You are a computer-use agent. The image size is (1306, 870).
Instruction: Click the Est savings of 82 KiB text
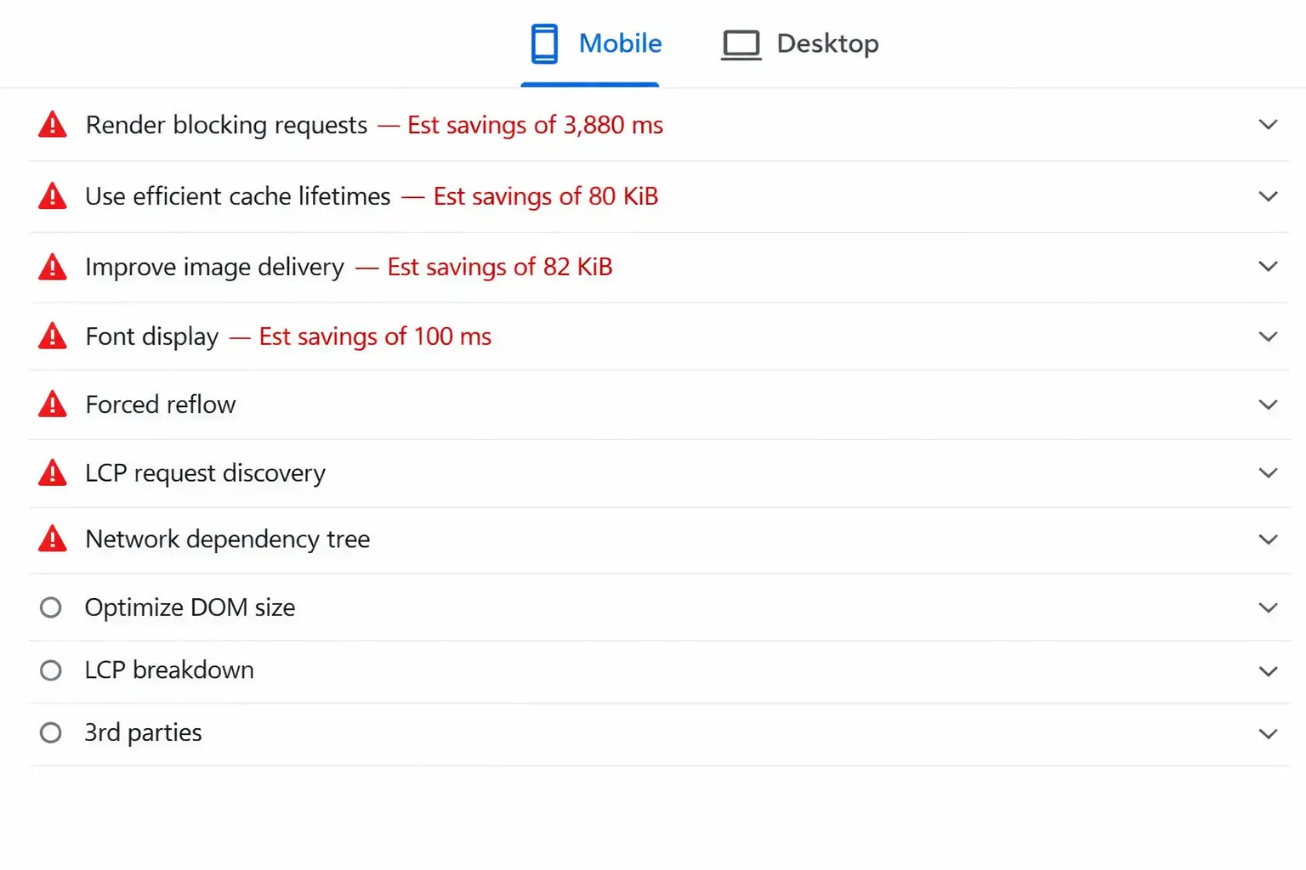pos(499,266)
